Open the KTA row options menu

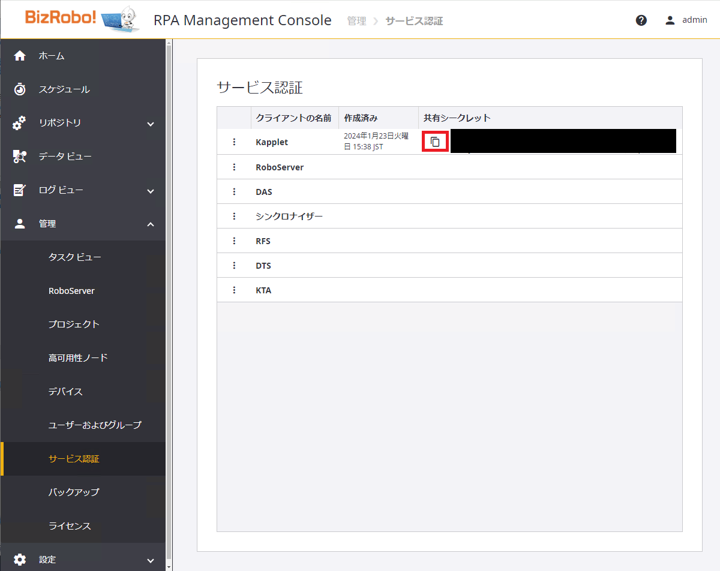pos(234,290)
